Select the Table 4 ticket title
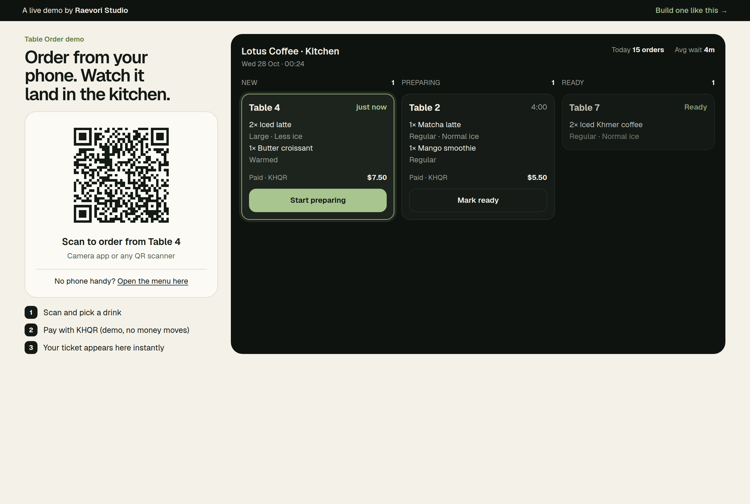This screenshot has width=750, height=504. [264, 108]
